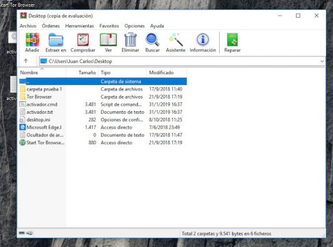Viewport: 333px width, 247px height.
Task: Click the Ocultador de ar... file icon
Action: pos(23,135)
